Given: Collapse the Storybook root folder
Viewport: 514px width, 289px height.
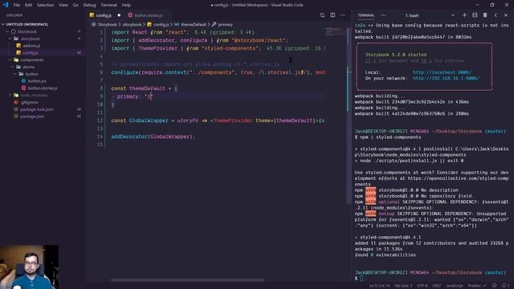Looking at the screenshot, I should coord(7,31).
